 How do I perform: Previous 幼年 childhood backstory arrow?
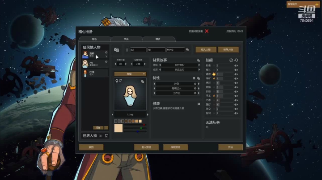click(160, 65)
